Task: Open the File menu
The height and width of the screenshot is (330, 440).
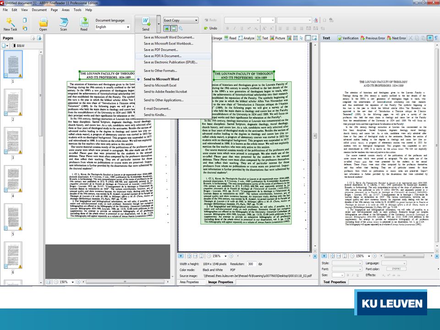Action: point(5,10)
